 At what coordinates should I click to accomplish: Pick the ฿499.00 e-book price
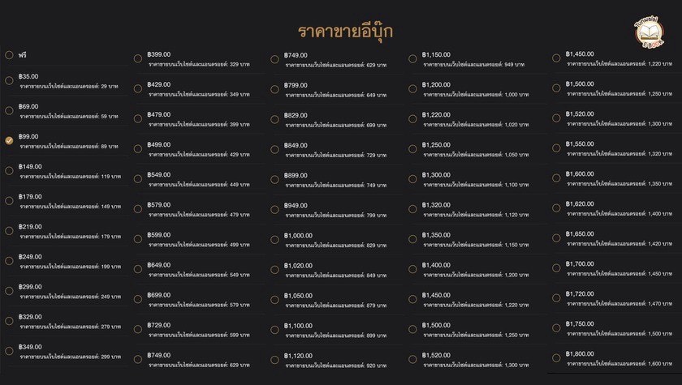[x=139, y=148]
